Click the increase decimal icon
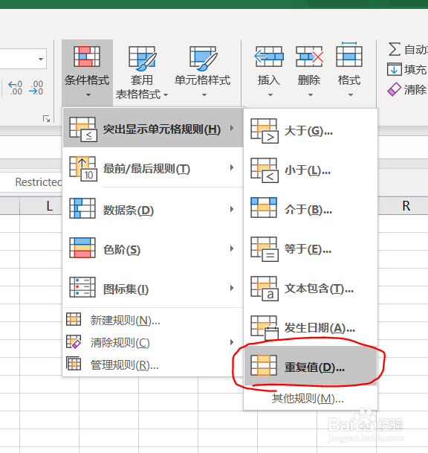Screen dimensions: 428x453 pyautogui.click(x=15, y=88)
